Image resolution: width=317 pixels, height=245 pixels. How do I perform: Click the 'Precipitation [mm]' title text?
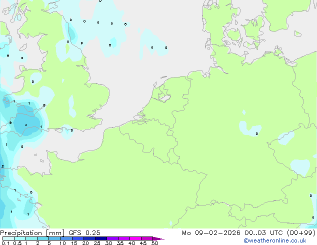point(32,233)
